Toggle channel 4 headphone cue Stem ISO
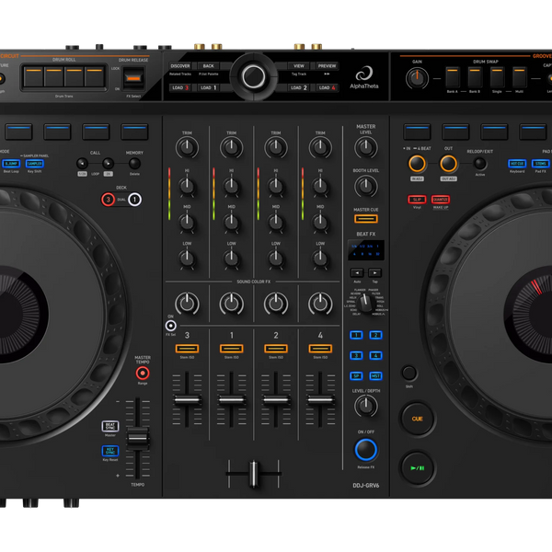Image resolution: width=552 pixels, height=552 pixels. pos(320,349)
